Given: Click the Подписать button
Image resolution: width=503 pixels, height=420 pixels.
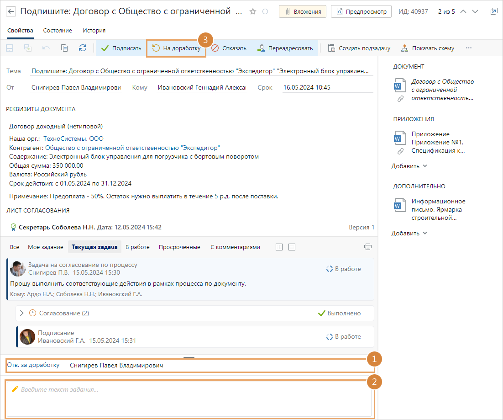Looking at the screenshot, I should tap(121, 48).
